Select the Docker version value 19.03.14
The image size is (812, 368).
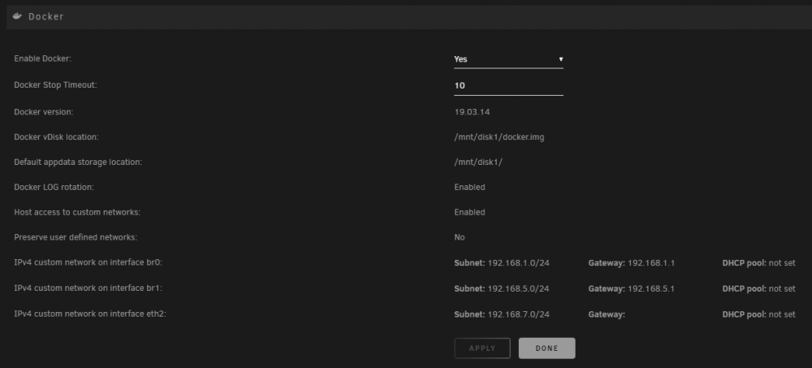point(473,111)
